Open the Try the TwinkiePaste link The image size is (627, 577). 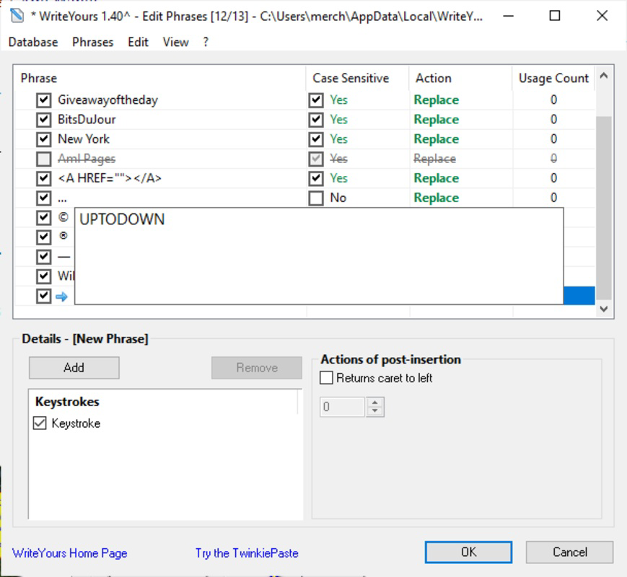247,553
